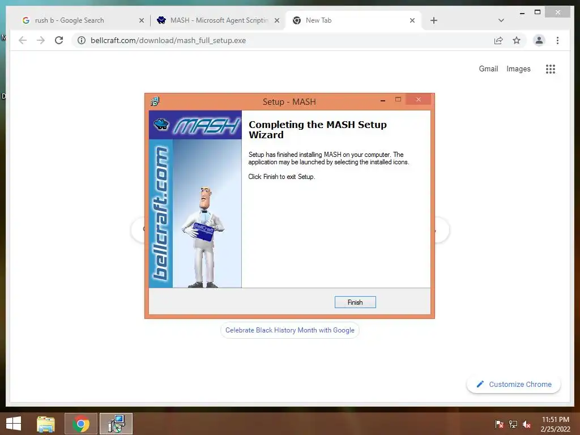Open the Windows Start menu

(x=14, y=424)
